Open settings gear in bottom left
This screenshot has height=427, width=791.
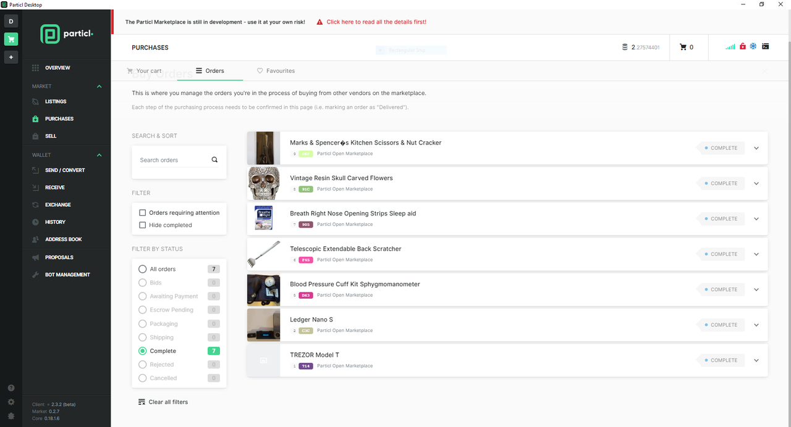point(11,402)
